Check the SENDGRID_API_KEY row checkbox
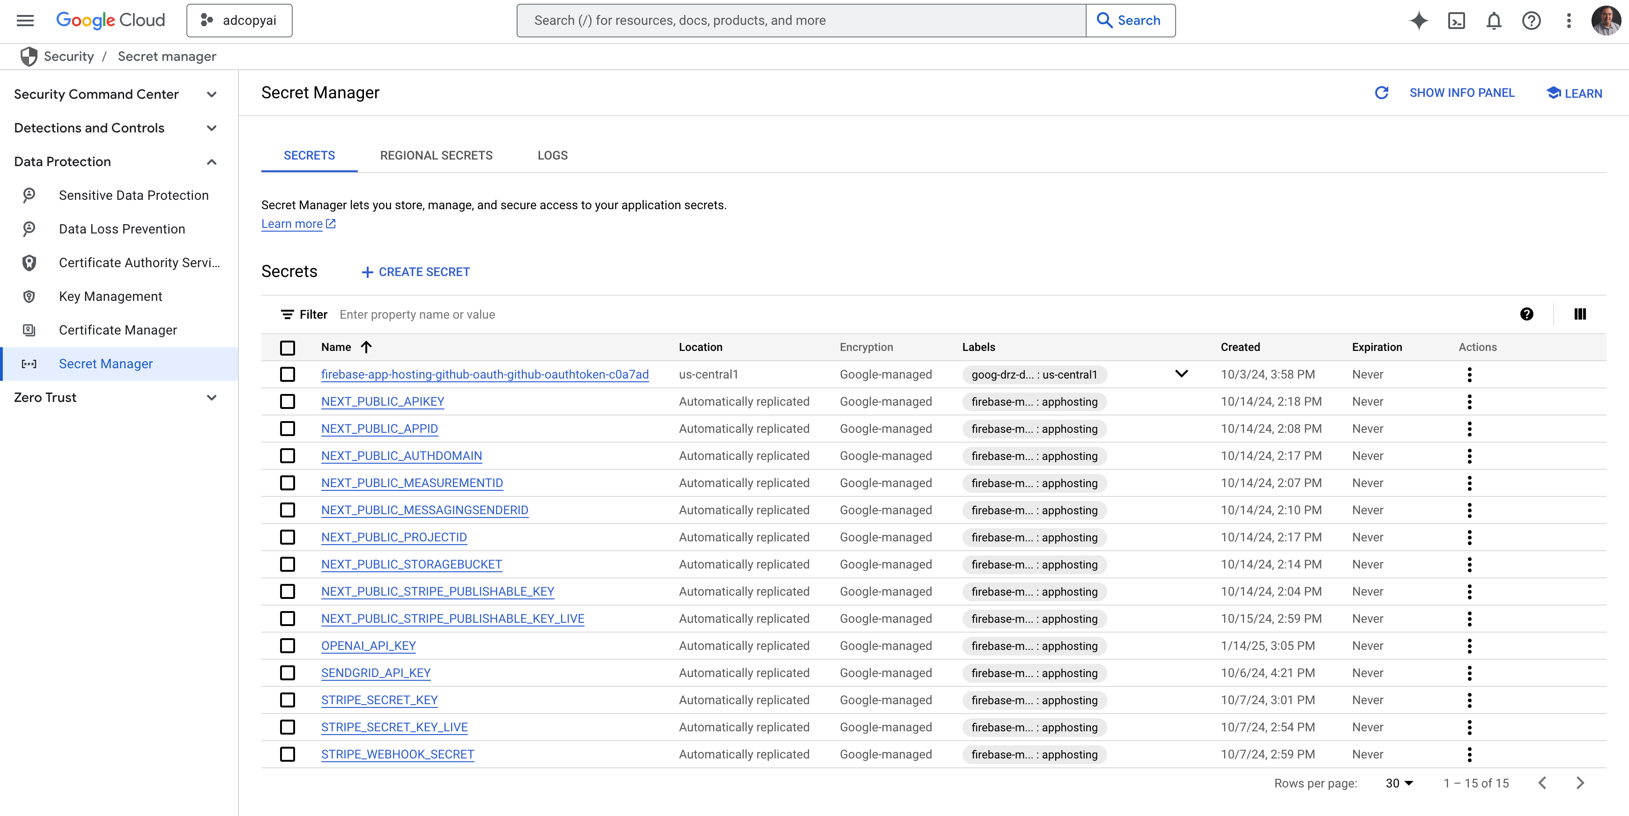 click(288, 673)
